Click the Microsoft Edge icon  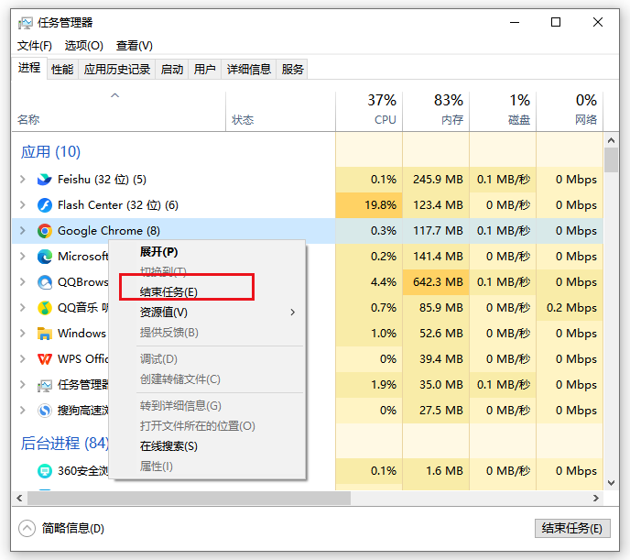[44, 257]
